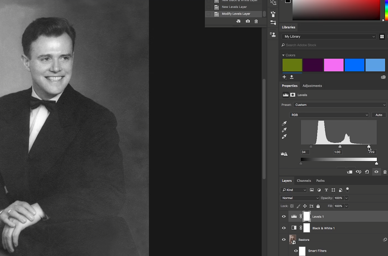Image resolution: width=388 pixels, height=256 pixels.
Task: Select the pink swatch in Libraries Colors
Action: point(334,65)
